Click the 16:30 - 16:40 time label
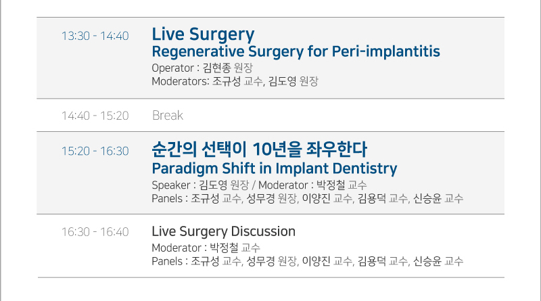The height and width of the screenshot is (301, 541). point(95,232)
